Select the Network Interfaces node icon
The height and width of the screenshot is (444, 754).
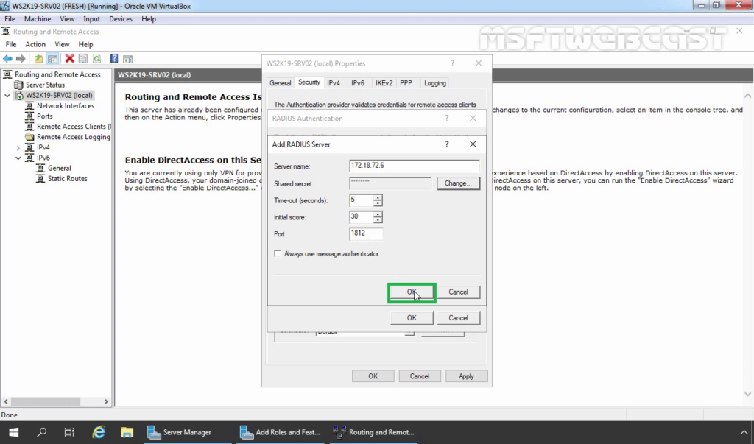coord(29,106)
